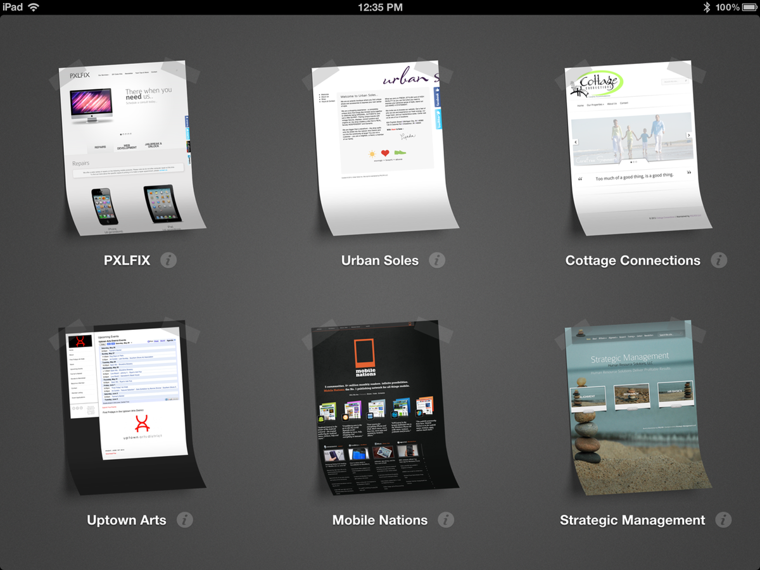Tap the Wi-Fi status icon
The width and height of the screenshot is (760, 570).
[34, 8]
